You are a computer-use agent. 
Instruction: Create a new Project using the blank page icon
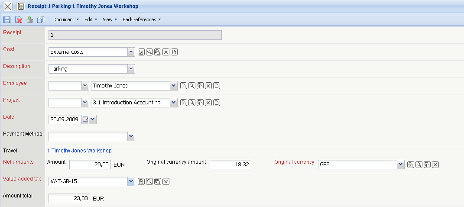tap(217, 103)
